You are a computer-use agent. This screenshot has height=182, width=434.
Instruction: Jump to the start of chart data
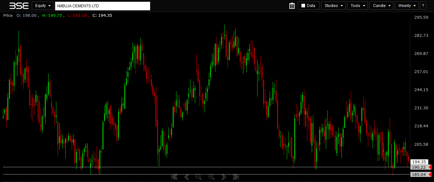coord(174,177)
